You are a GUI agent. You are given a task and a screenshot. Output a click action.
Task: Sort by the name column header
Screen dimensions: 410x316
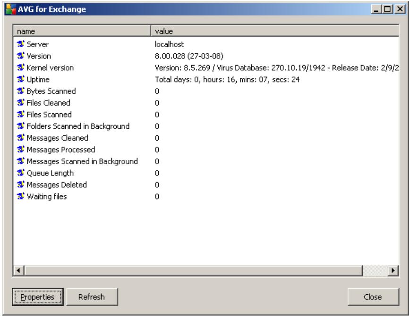(x=82, y=31)
